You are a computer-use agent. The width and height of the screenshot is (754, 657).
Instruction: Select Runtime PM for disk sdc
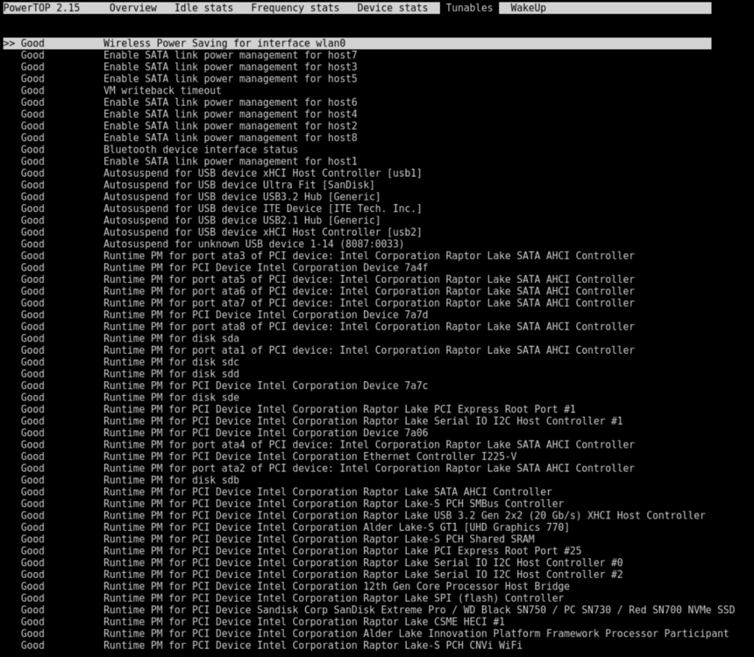click(x=130, y=362)
